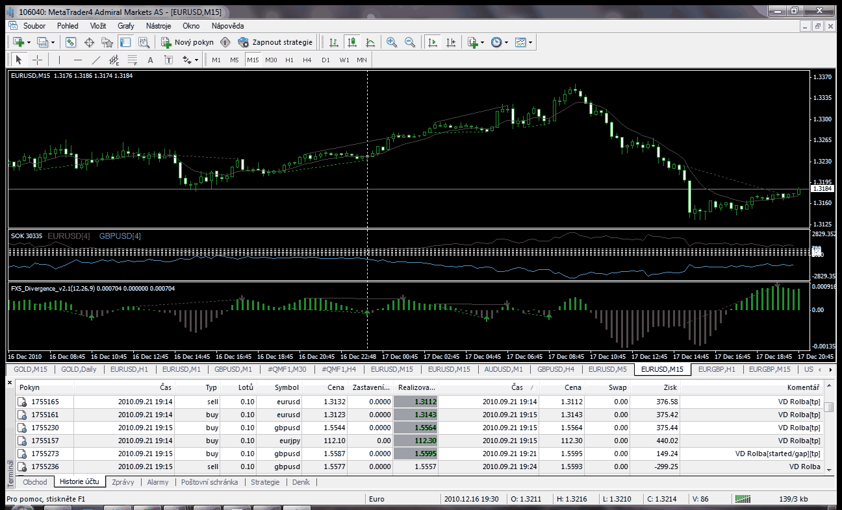Open the Templates icon
Viewport: 842px width, 510px height.
point(520,42)
